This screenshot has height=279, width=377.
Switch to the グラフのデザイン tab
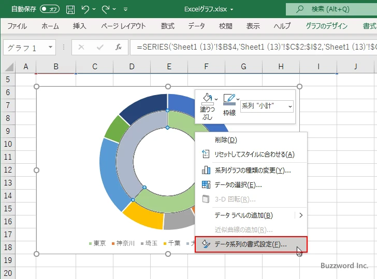click(x=326, y=26)
